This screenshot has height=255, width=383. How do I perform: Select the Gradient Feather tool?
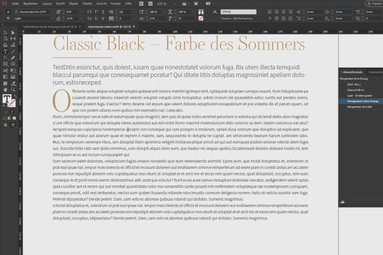click(13, 77)
